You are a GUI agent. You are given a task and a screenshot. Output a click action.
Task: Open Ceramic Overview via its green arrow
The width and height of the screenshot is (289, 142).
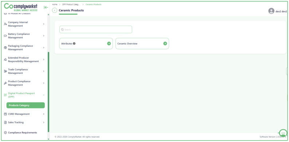(x=165, y=43)
